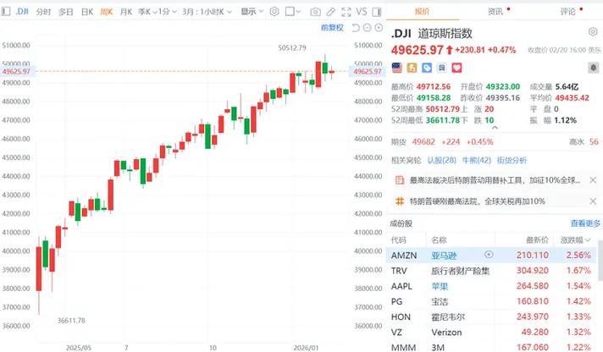This screenshot has width=603, height=352.
Task: Click the orange hashtag topic icon
Action: click(x=400, y=201)
